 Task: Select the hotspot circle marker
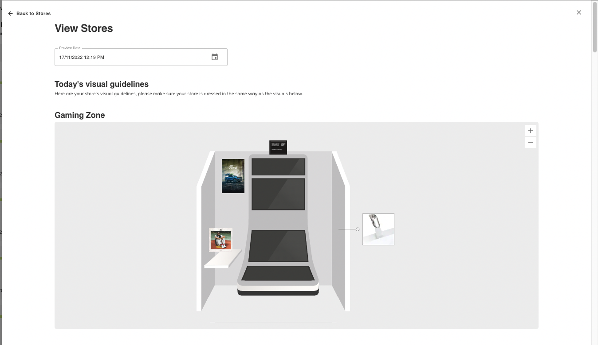(358, 229)
